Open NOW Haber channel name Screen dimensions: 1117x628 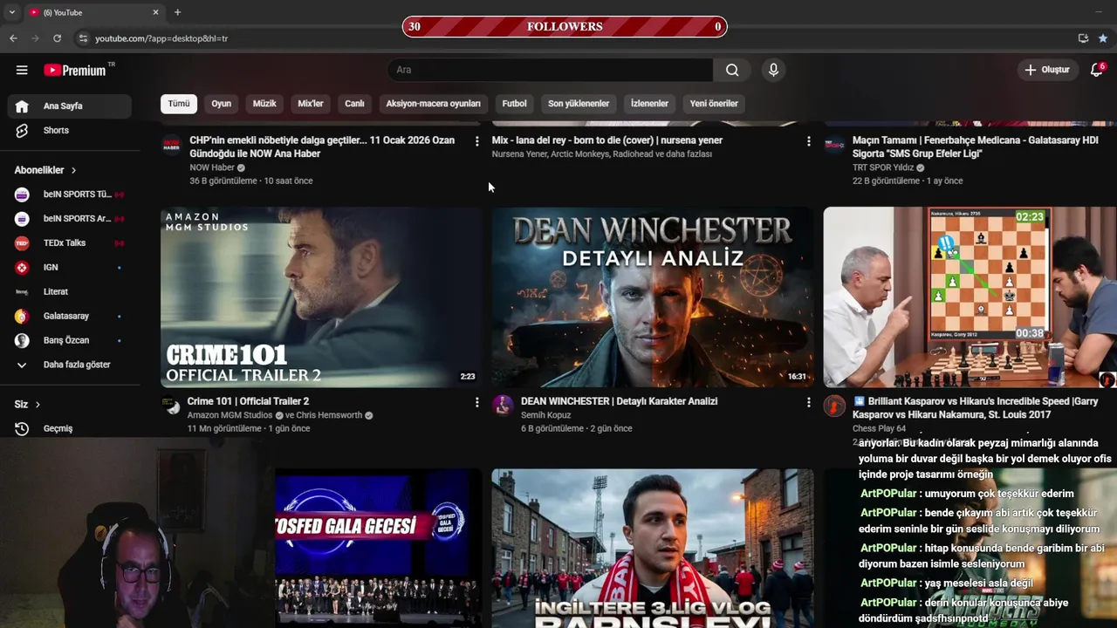tap(212, 167)
